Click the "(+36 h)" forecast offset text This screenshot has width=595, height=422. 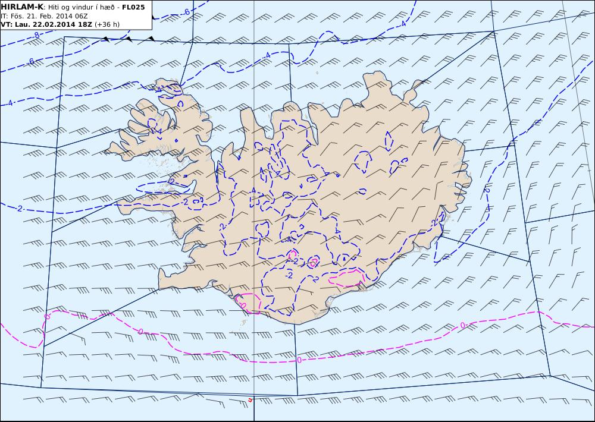107,24
